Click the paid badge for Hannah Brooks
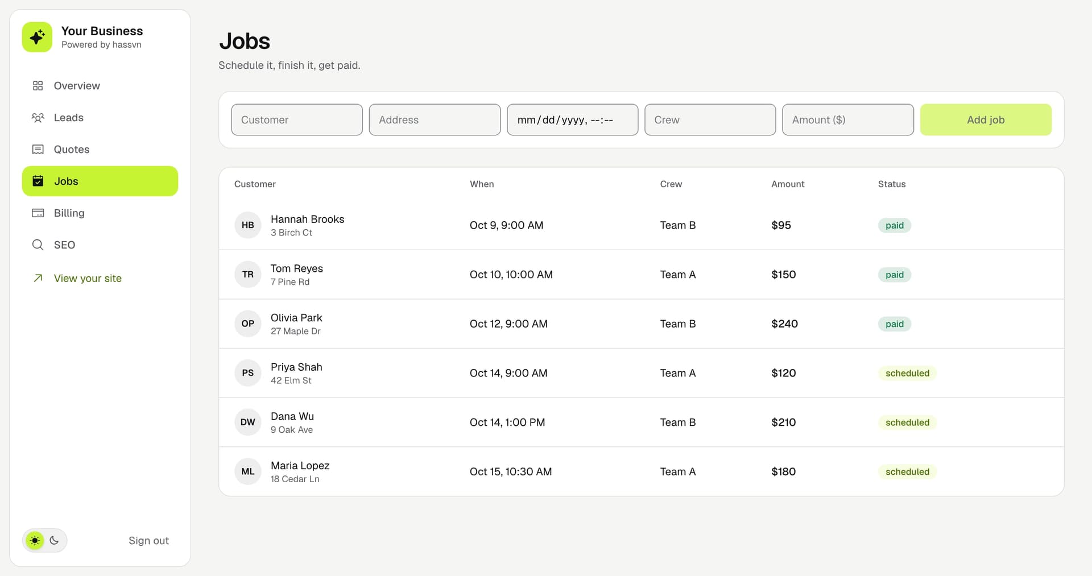 pos(895,225)
